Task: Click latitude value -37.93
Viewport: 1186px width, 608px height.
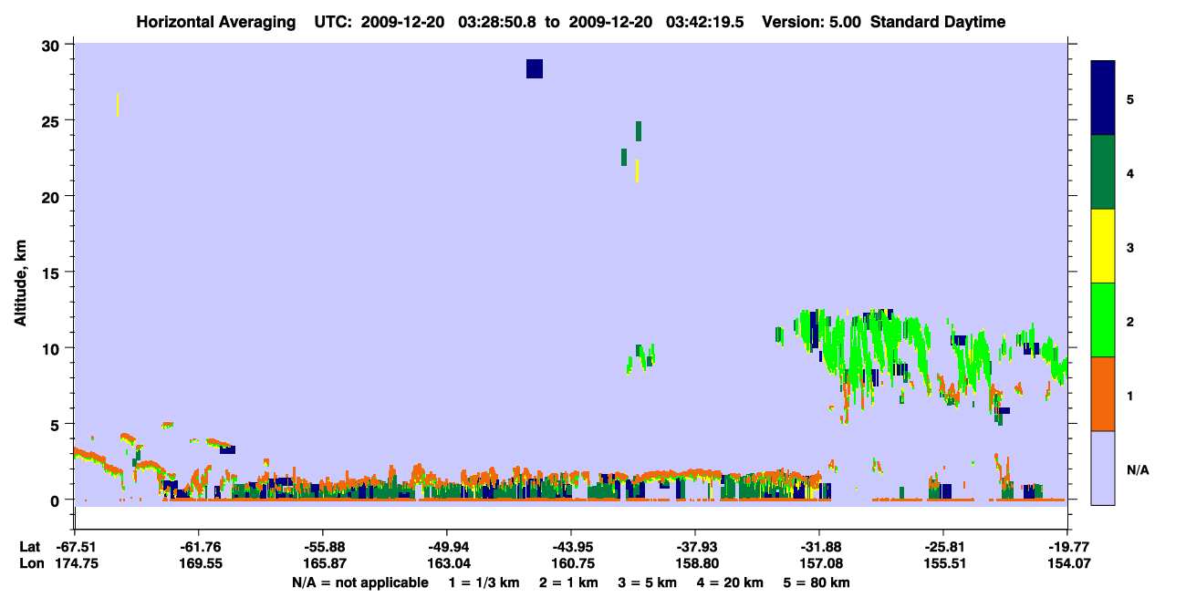Action: coord(695,547)
